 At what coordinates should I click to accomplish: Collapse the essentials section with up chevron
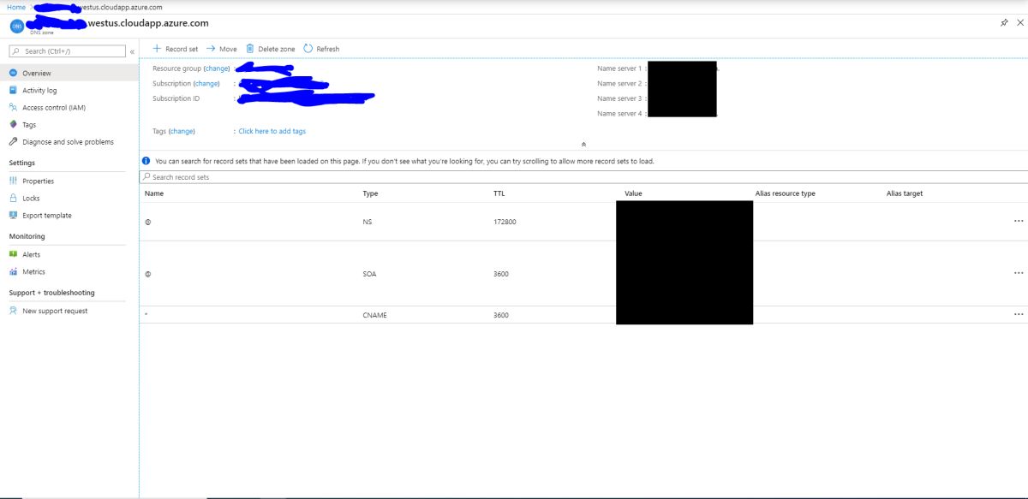[x=583, y=145]
